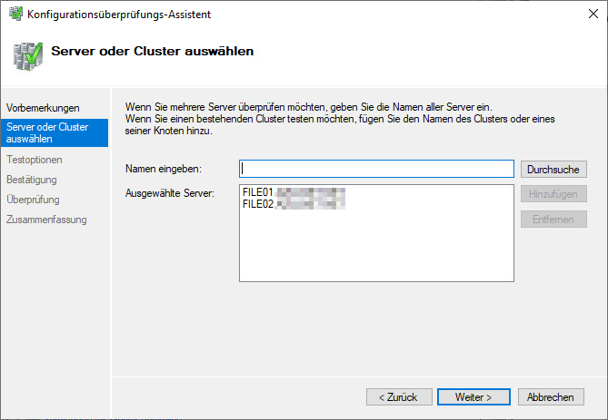Cancel the wizard with Abbrechen
The width and height of the screenshot is (608, 420).
(551, 397)
